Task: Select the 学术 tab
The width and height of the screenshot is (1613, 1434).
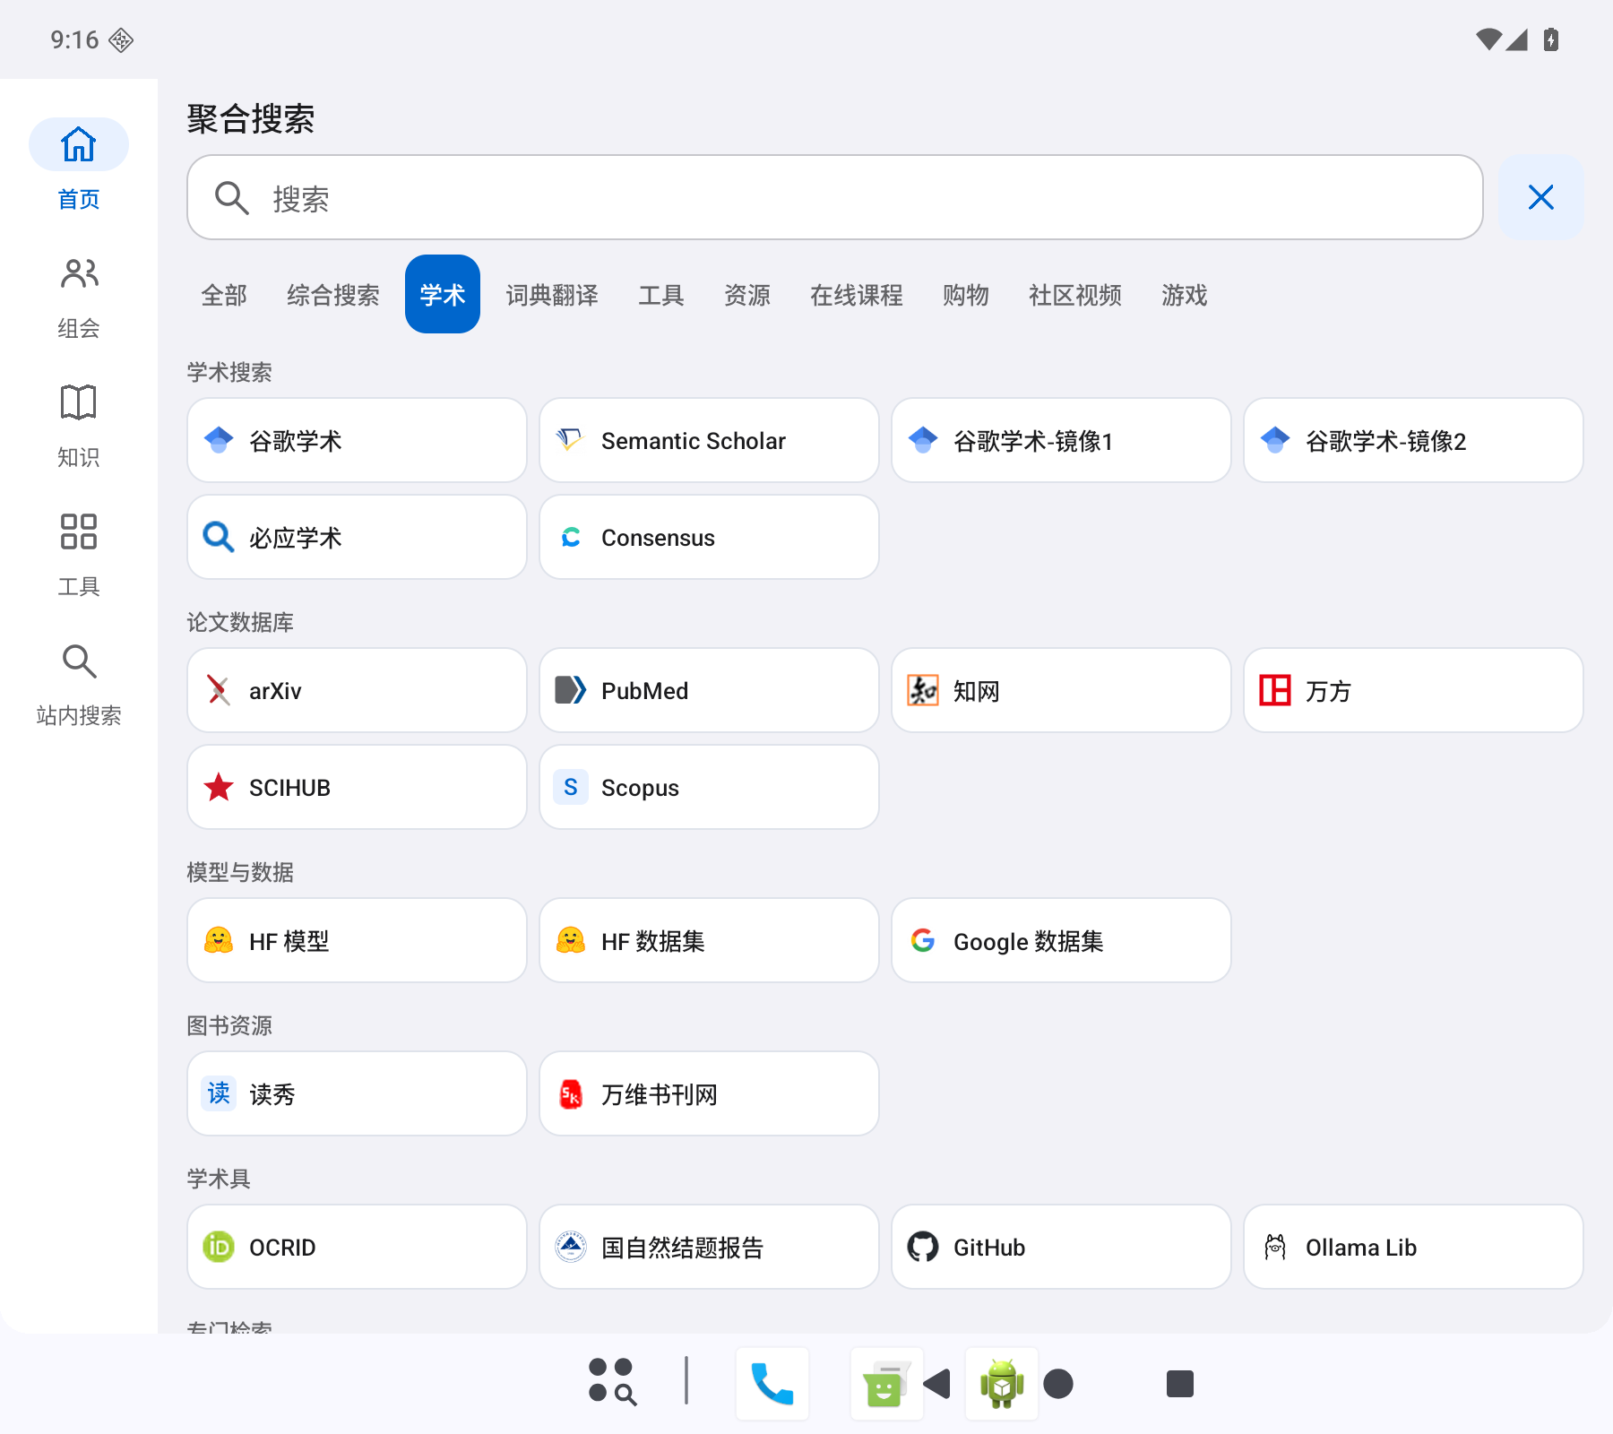Action: point(443,295)
